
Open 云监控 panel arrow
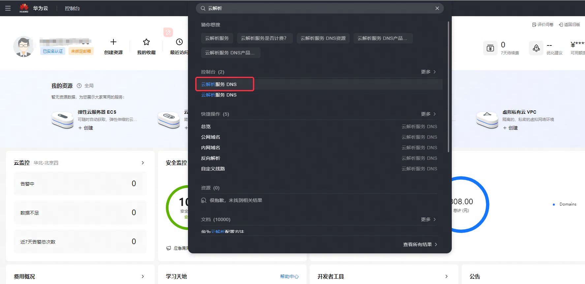tap(142, 163)
